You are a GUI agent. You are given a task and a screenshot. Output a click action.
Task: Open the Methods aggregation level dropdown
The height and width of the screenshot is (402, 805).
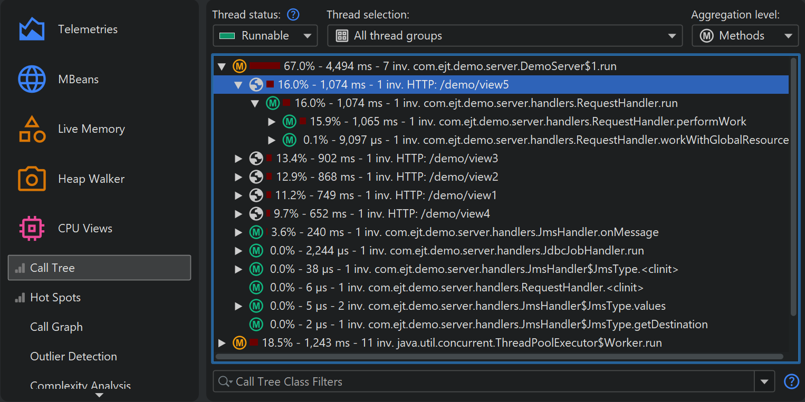pyautogui.click(x=745, y=36)
